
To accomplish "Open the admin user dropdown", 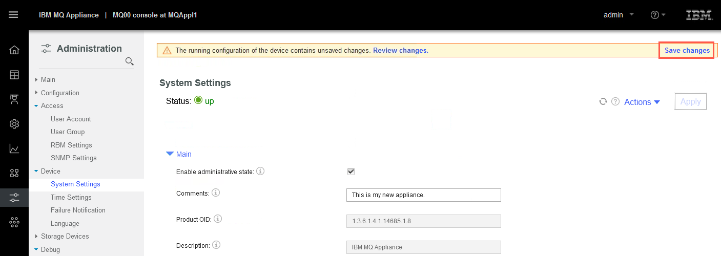I will [619, 15].
